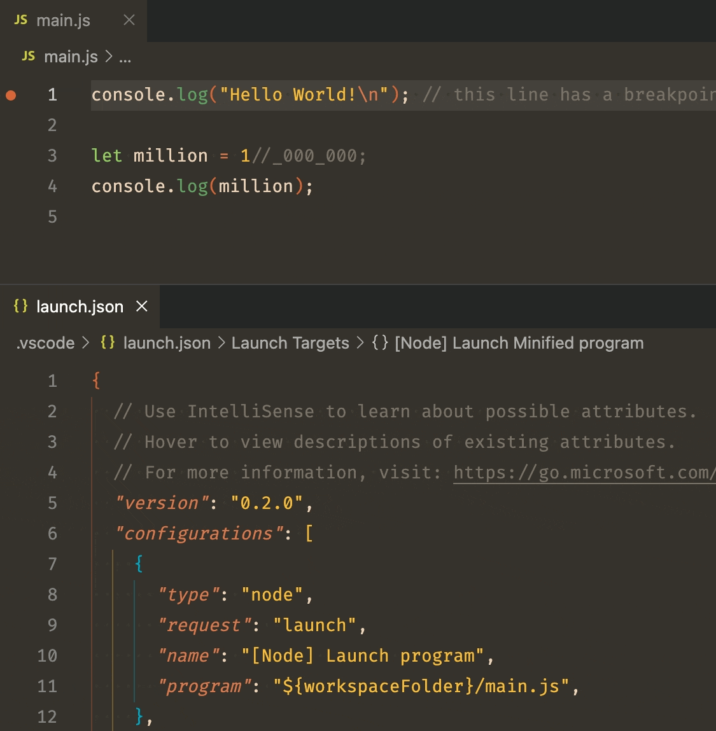
Task: Toggle a breakpoint next to launch.json line 8
Action: [19, 594]
